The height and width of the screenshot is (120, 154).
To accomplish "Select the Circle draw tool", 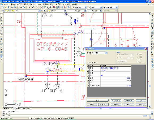I will point(2,31).
